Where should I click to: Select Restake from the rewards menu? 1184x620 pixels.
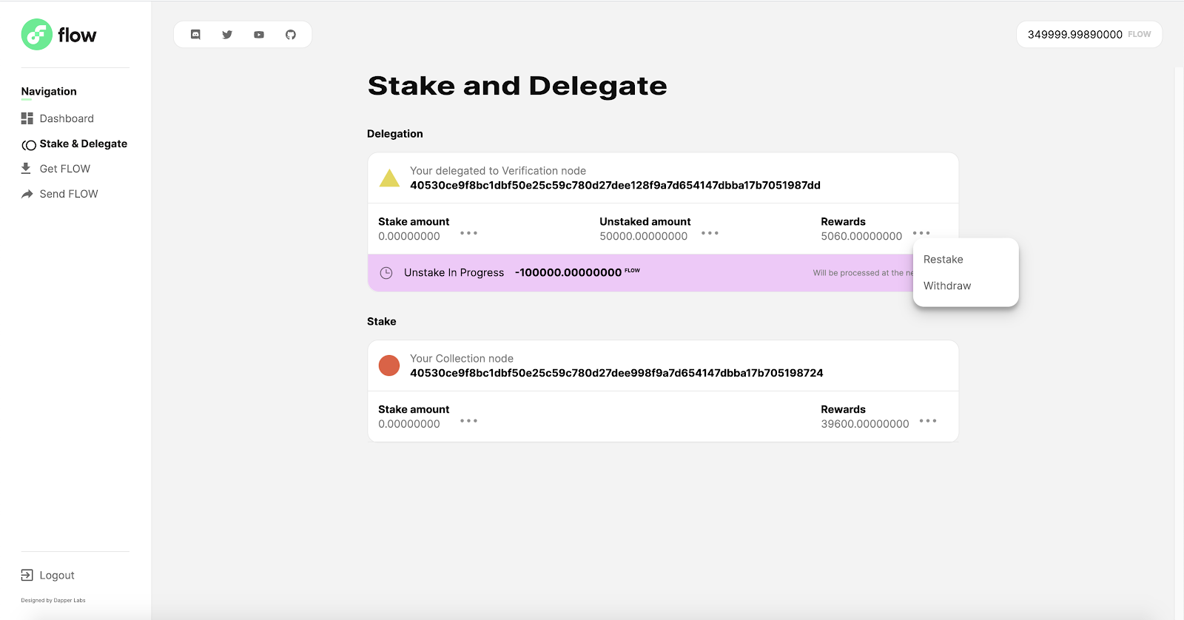point(943,260)
